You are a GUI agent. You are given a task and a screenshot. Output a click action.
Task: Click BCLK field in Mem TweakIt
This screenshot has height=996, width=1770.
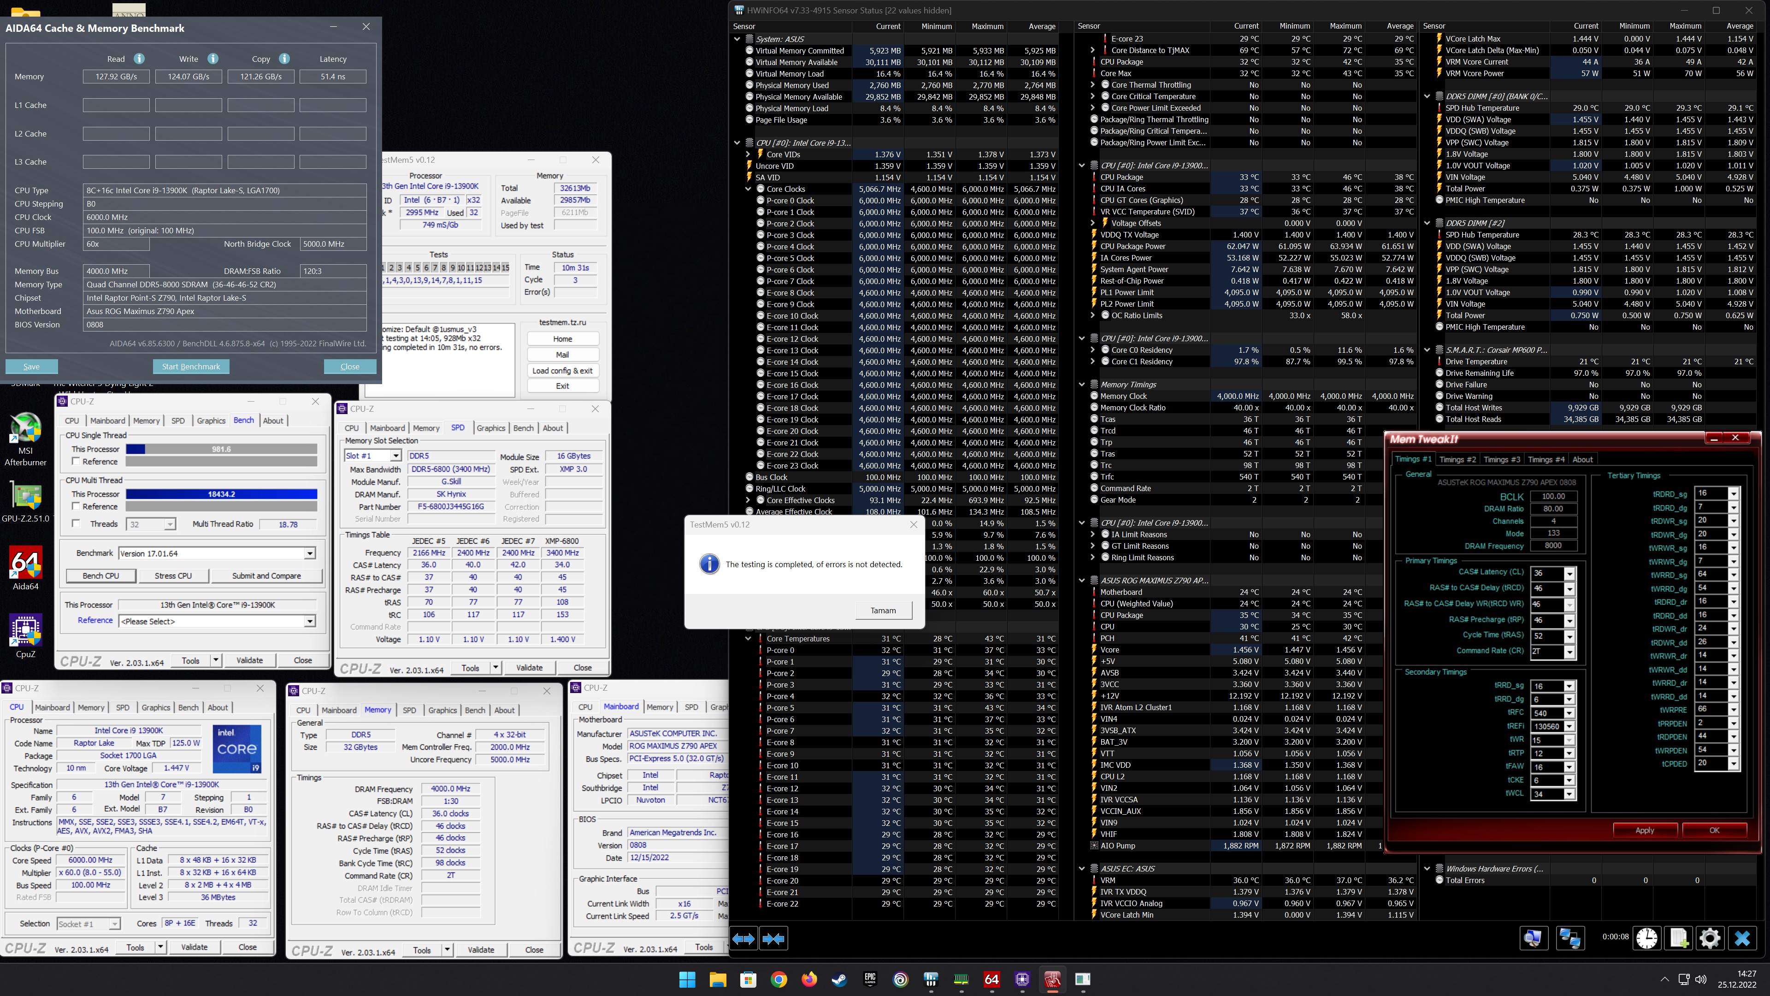(x=1553, y=496)
